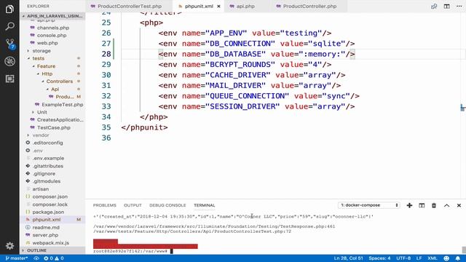Open package.json in explorer

pos(48,212)
